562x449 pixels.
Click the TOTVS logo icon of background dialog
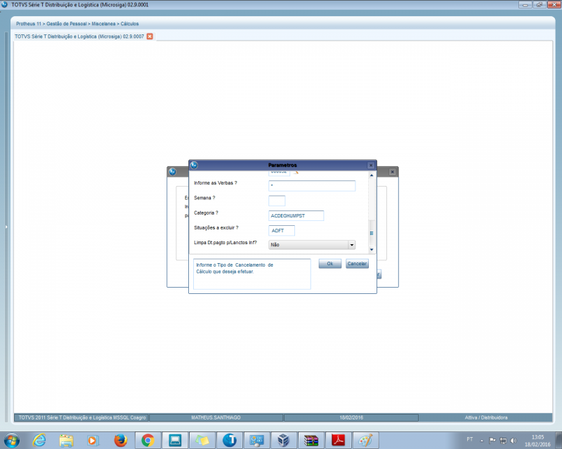172,172
